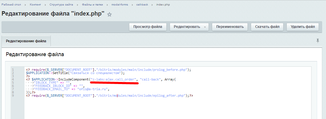Add page to favorites with star icon

click(x=109, y=14)
